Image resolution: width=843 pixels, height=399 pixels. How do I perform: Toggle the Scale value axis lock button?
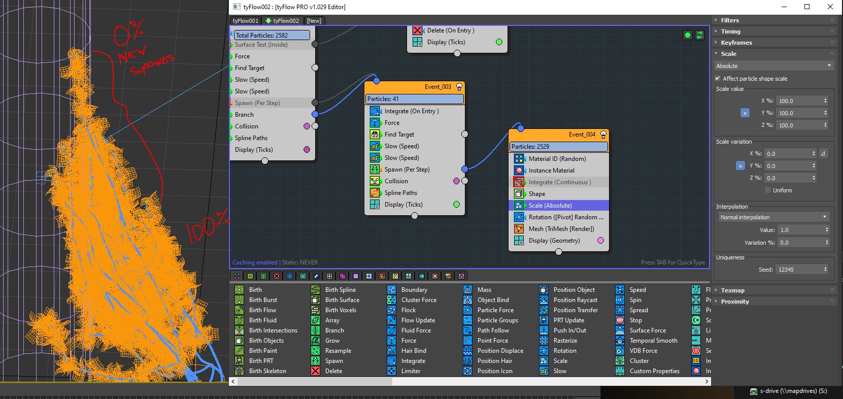(x=745, y=113)
